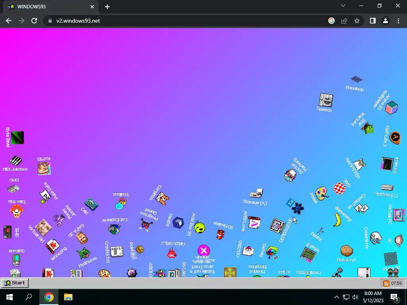Open Arena 93 multiplayer cube icon
Screen dimensions: 407x305
coord(391,108)
